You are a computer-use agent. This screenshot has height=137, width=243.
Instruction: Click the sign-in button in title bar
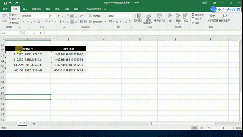pyautogui.click(x=204, y=3)
